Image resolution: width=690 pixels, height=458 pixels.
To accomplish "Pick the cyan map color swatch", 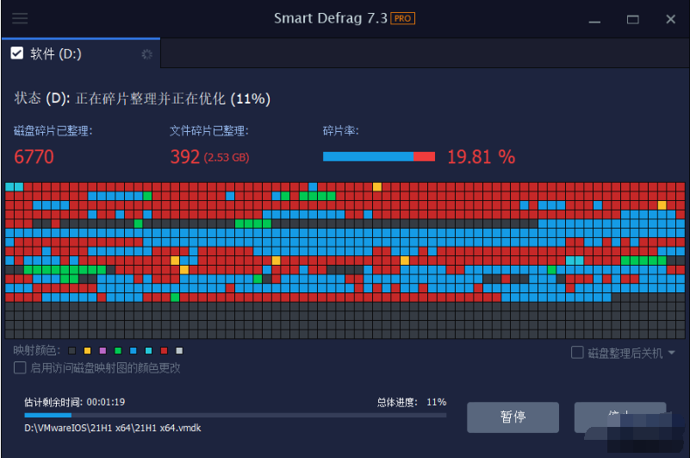I will click(x=149, y=351).
